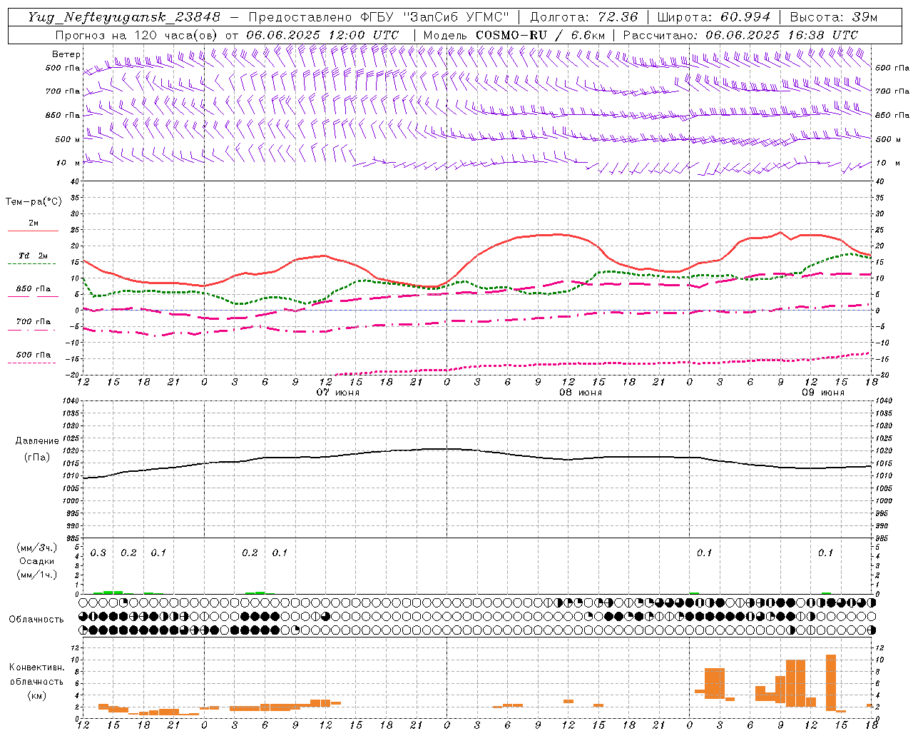The height and width of the screenshot is (731, 913).
Task: Click the 'Осадки' precipitation label
Action: pos(37,561)
